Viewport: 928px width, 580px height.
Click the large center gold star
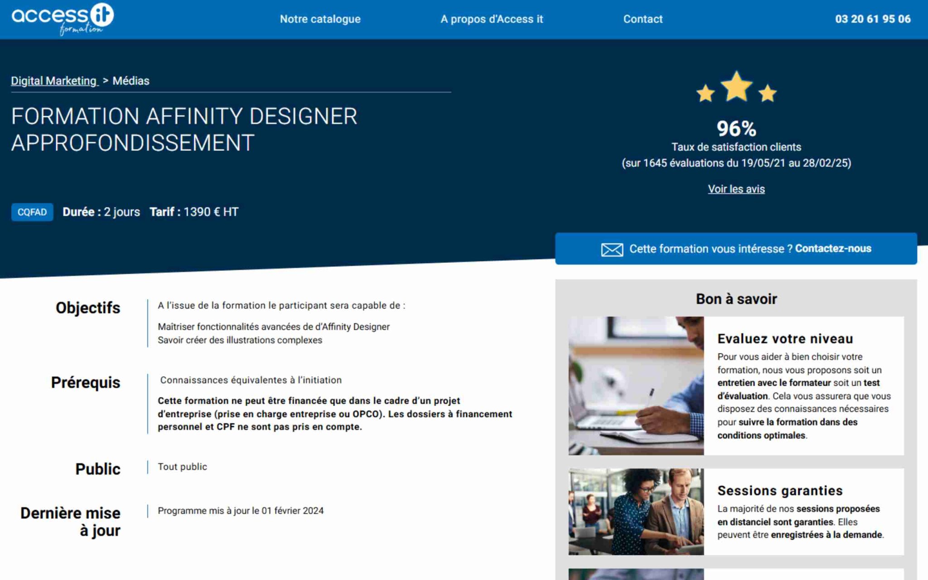click(736, 86)
